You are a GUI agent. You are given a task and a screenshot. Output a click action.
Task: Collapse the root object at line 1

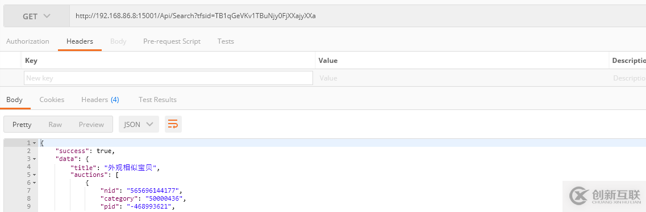[35, 143]
